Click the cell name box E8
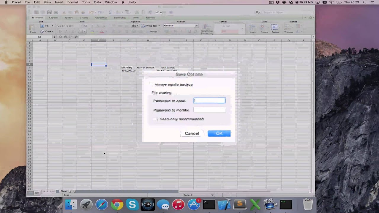The image size is (379, 213). 40,37
